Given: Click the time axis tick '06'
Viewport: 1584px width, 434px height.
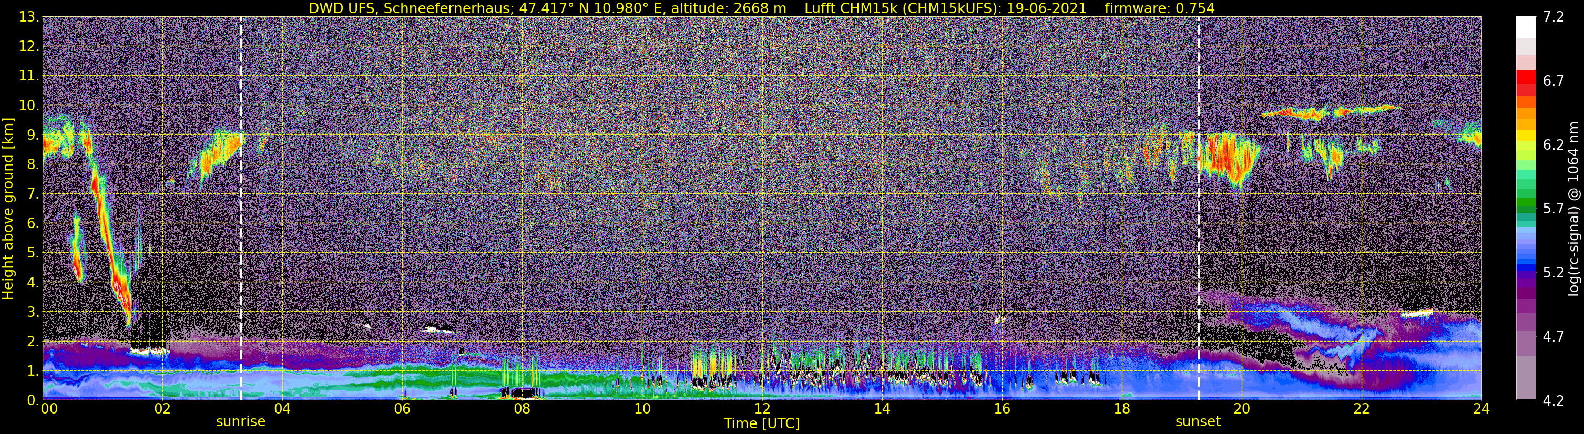Looking at the screenshot, I should (402, 409).
